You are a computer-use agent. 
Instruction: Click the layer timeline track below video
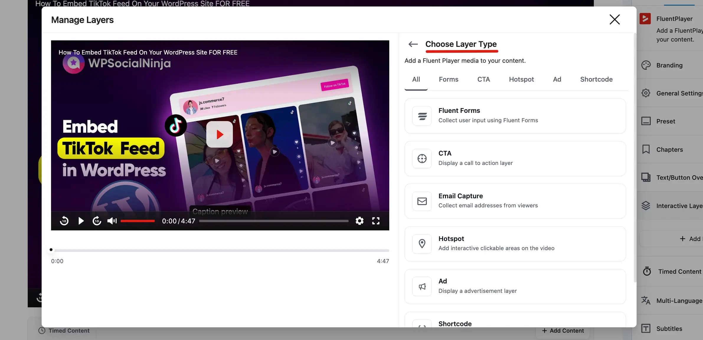(x=220, y=250)
